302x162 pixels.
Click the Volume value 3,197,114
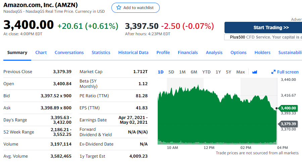[x=61, y=144]
